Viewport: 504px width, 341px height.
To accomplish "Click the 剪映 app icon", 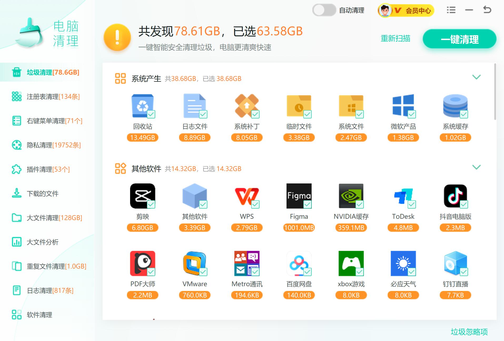I will 142,196.
